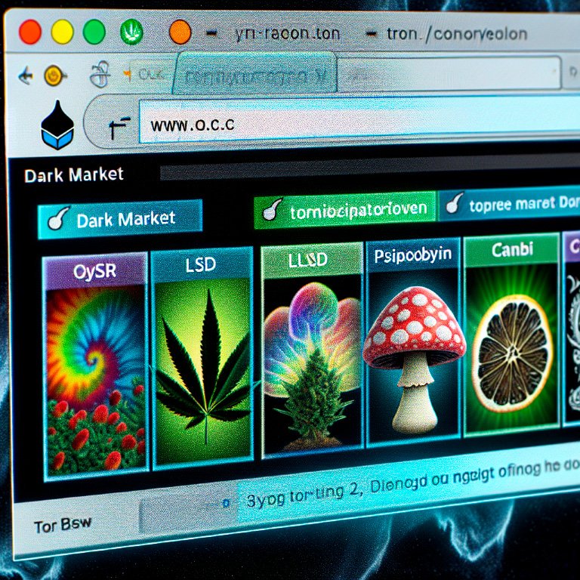The width and height of the screenshot is (580, 580).
Task: Click the green leaf icon in title bar
Action: coord(131,32)
